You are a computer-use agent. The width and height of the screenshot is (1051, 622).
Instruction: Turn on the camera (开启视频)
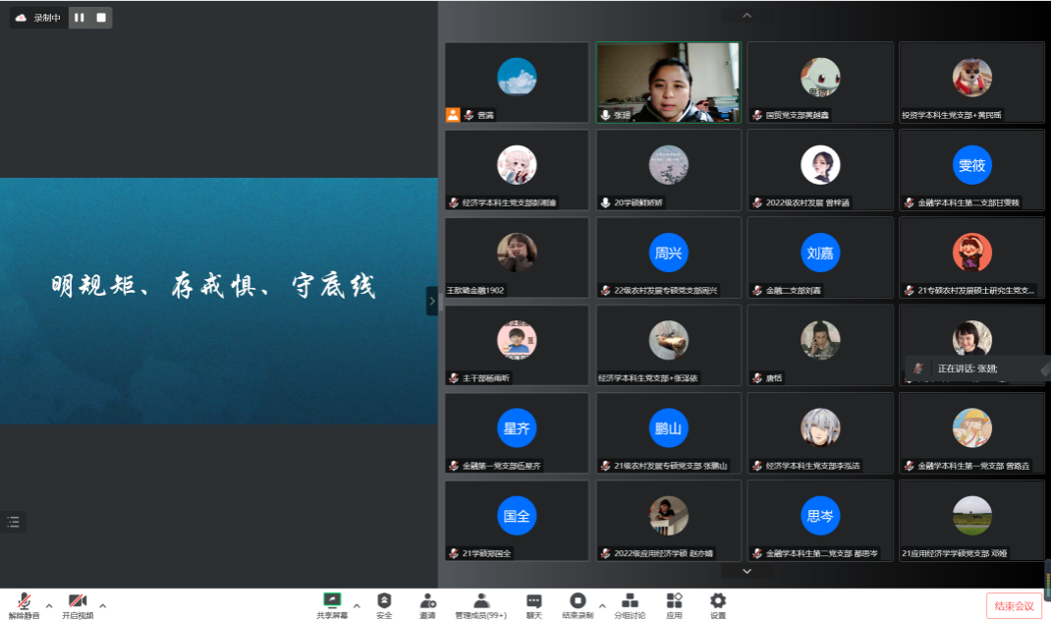click(78, 603)
